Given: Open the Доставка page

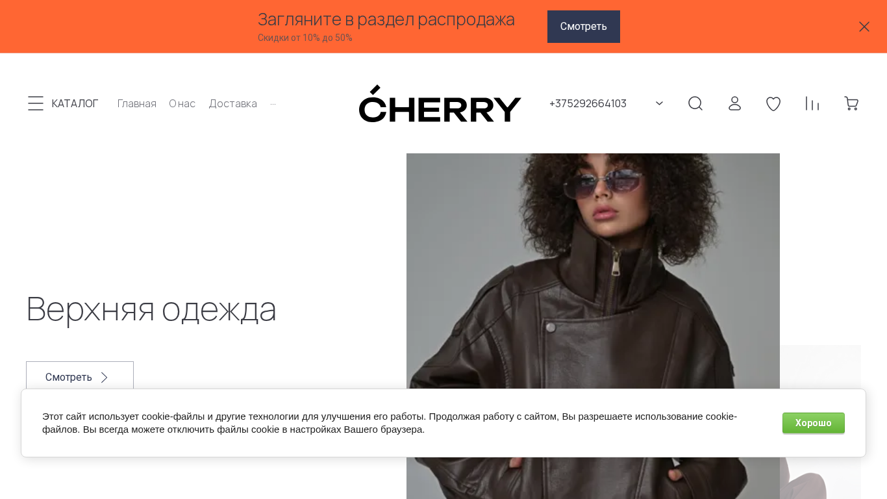Looking at the screenshot, I should click(x=232, y=103).
